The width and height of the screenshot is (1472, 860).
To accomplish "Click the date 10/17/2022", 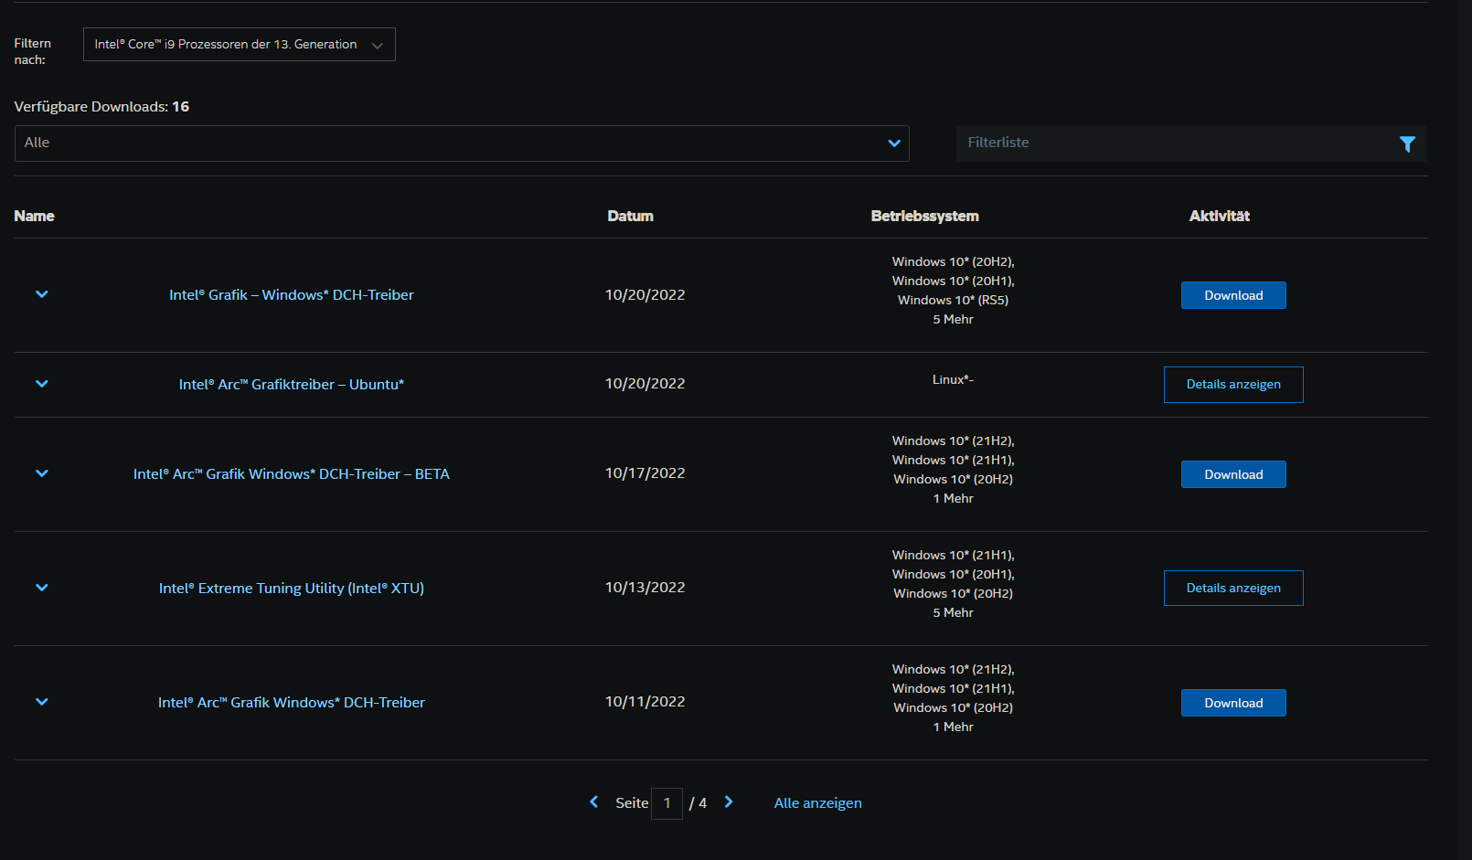I will point(645,473).
